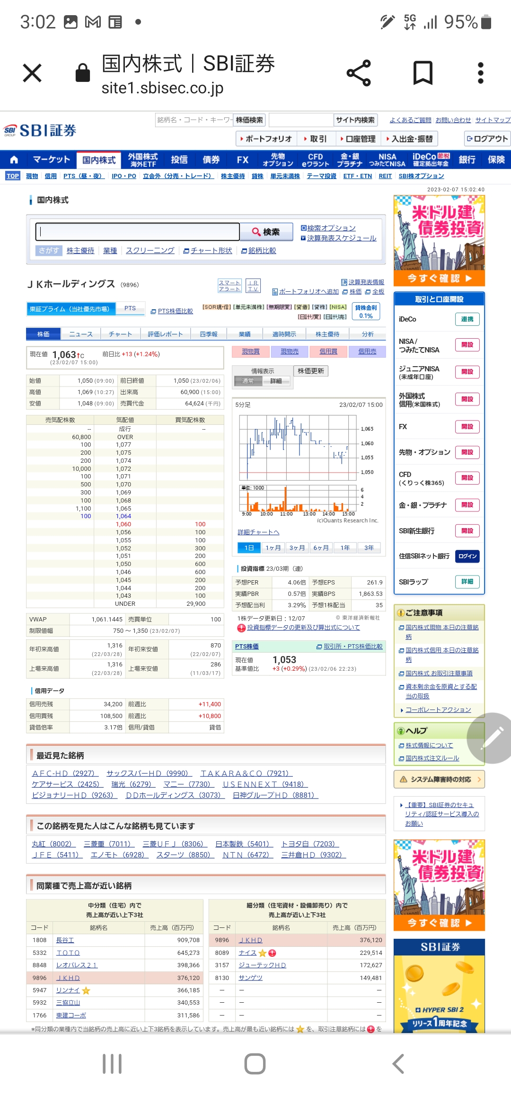This screenshot has width=511, height=1097.
Task: Open the チャート tab
Action: 120,334
